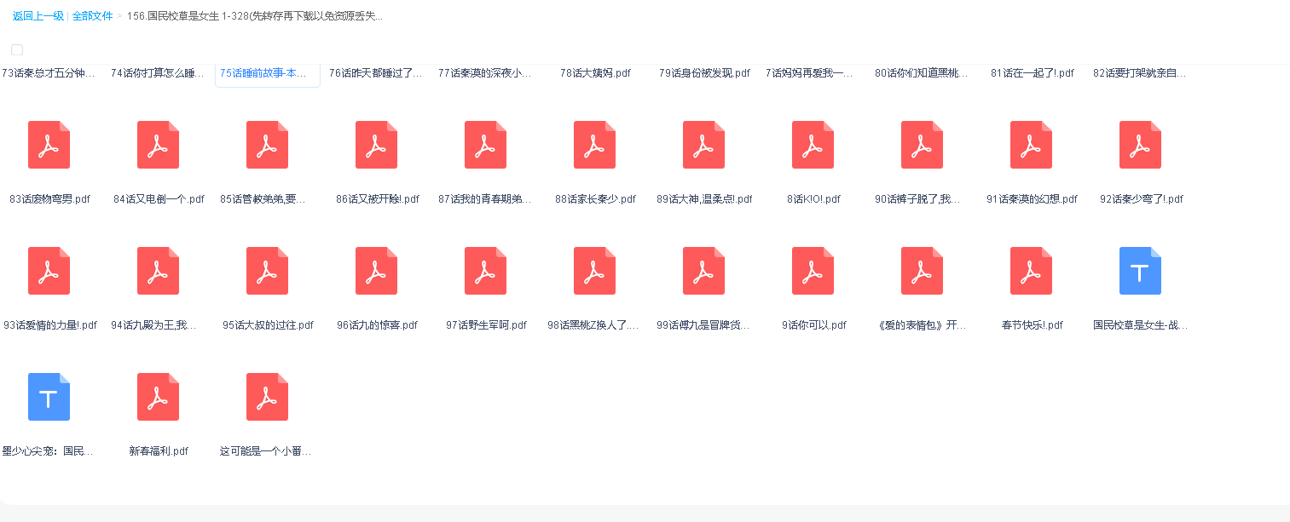Select the 81话在一起了!.pdf file name
1290x522 pixels.
1032,73
